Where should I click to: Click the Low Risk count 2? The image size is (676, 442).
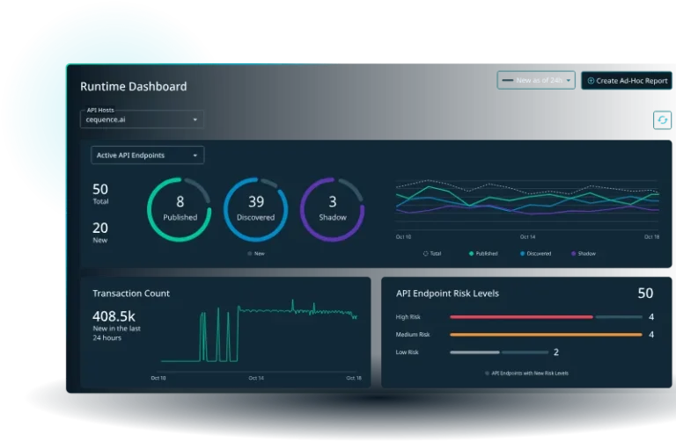tap(556, 352)
